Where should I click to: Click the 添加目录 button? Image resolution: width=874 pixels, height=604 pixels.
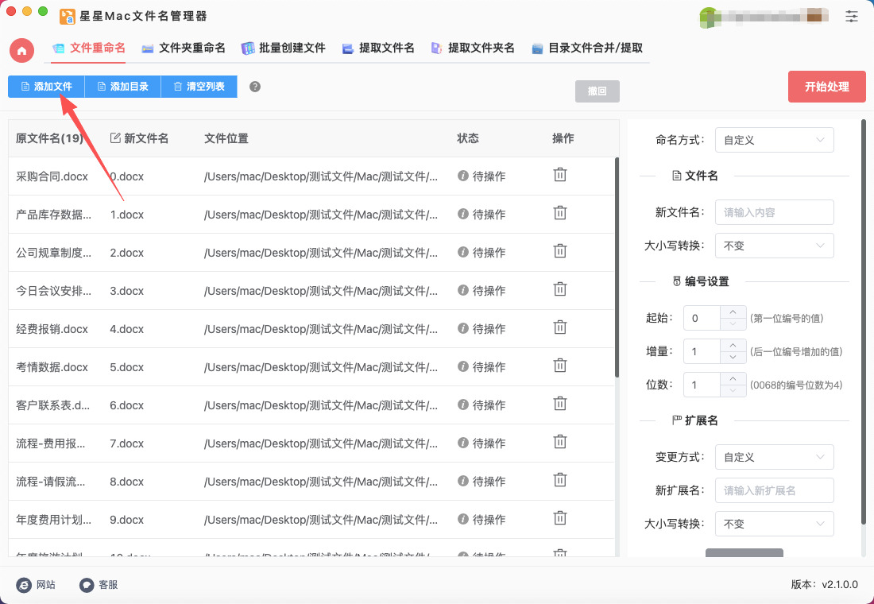(122, 87)
